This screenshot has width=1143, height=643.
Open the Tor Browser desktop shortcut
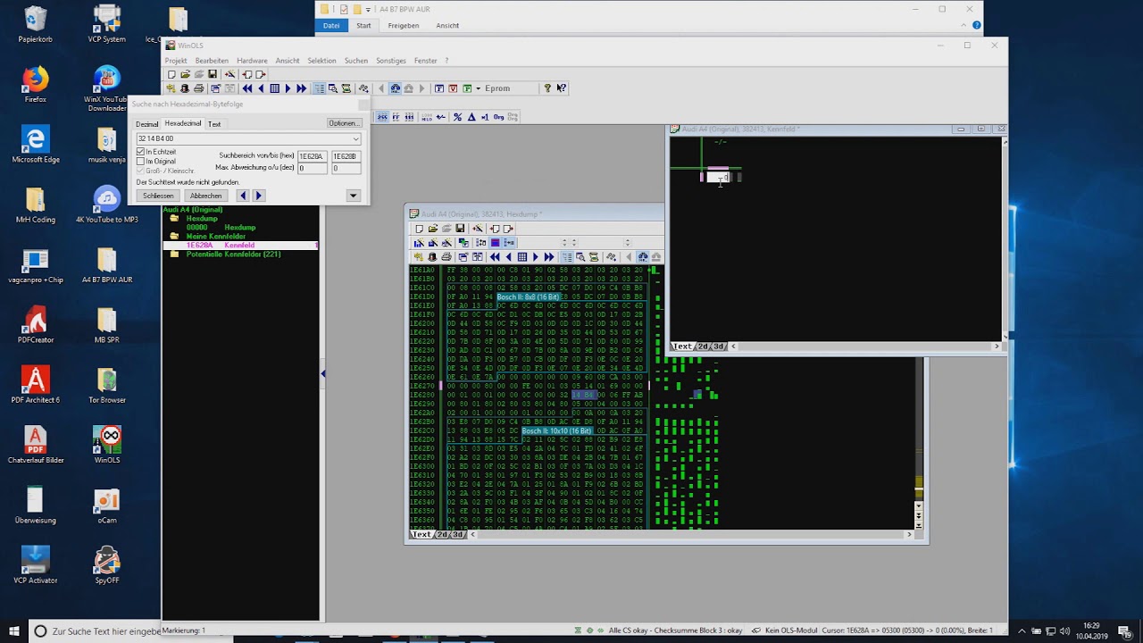tap(106, 386)
